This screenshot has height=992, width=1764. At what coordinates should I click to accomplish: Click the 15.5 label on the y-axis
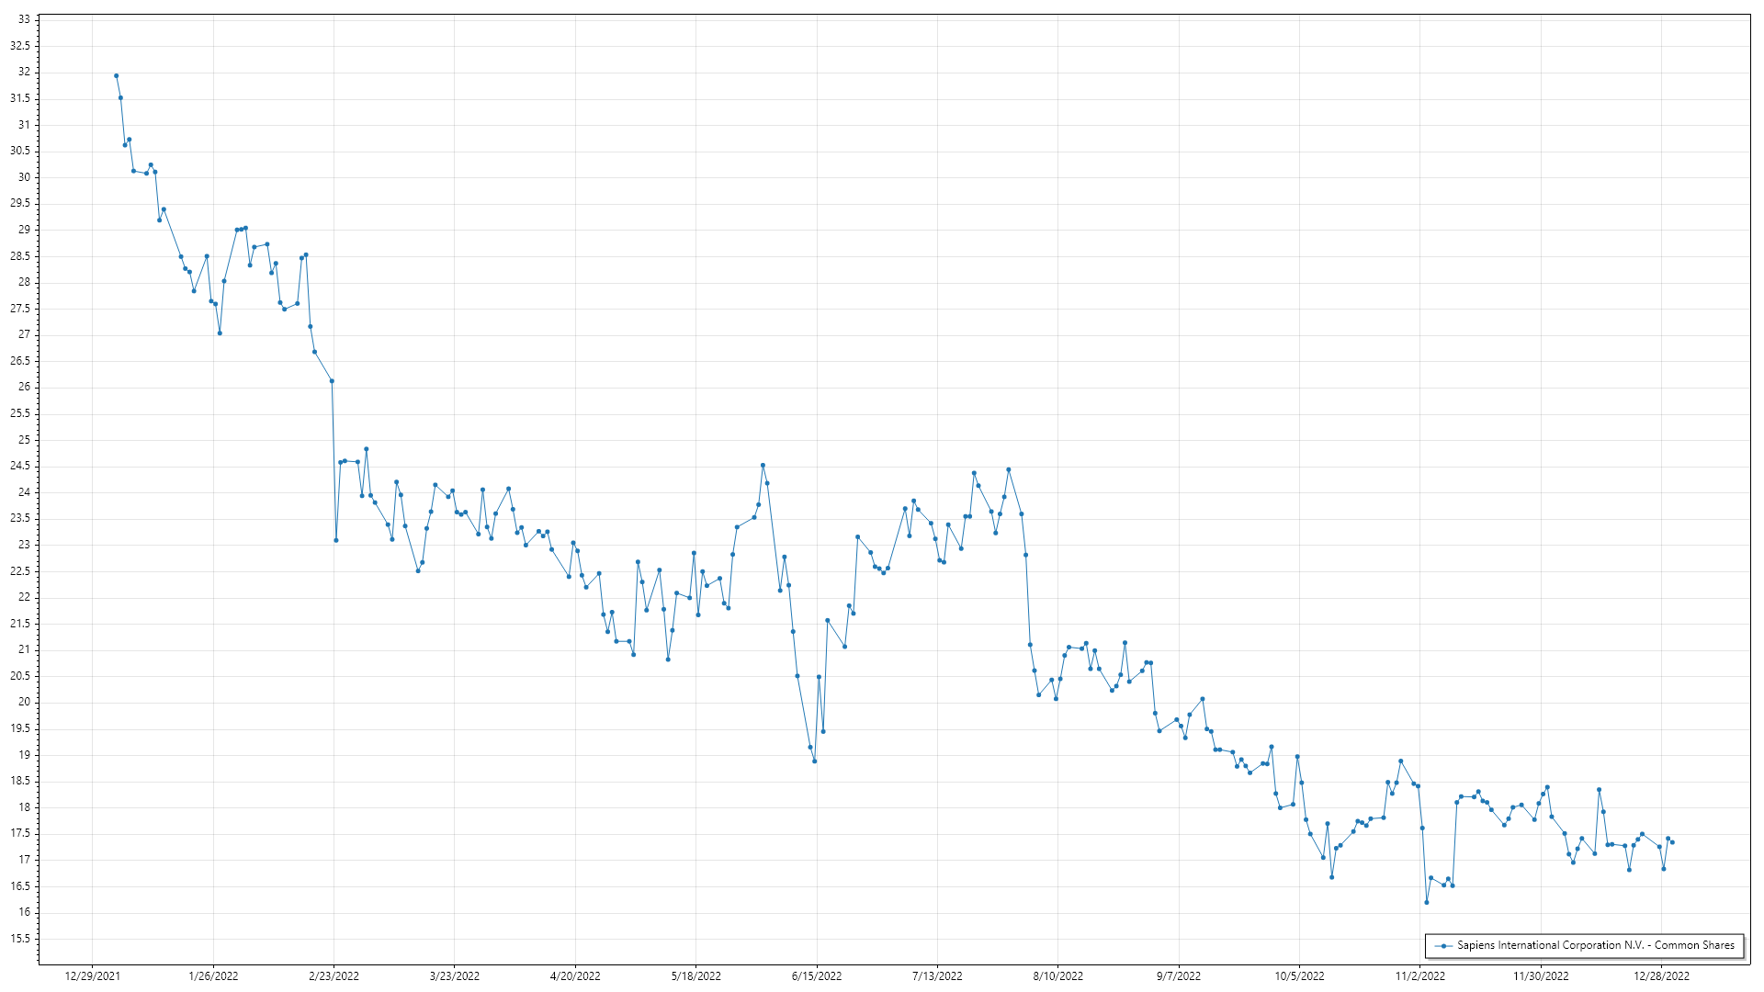20,939
